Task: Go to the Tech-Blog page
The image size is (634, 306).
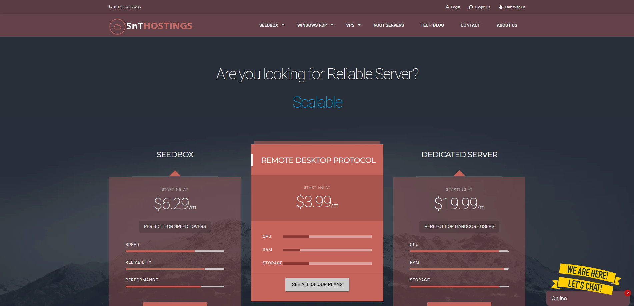Action: click(x=432, y=25)
